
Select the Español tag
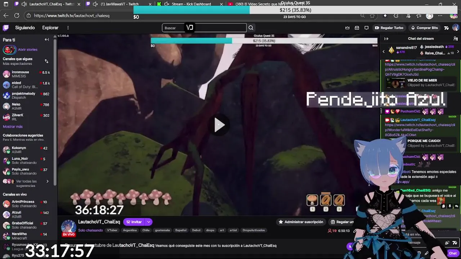pos(181,230)
